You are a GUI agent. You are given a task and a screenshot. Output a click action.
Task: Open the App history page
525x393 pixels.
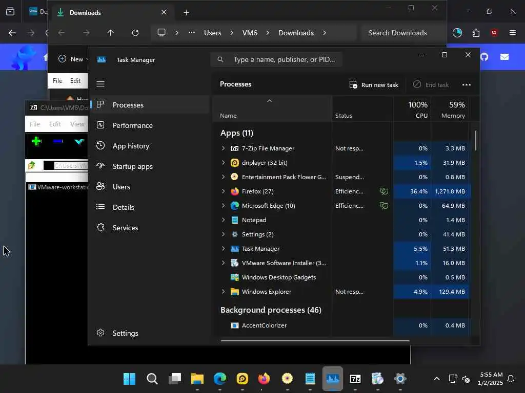[x=150, y=146]
